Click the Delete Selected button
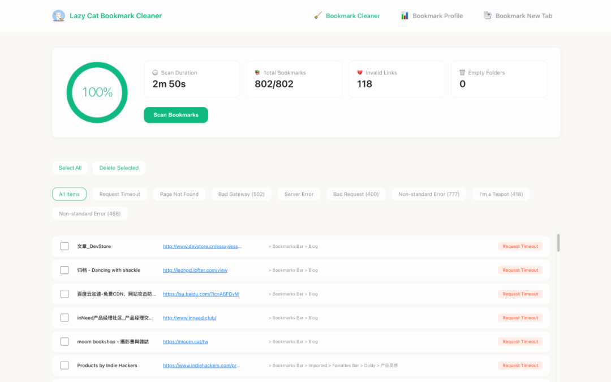 pyautogui.click(x=119, y=168)
